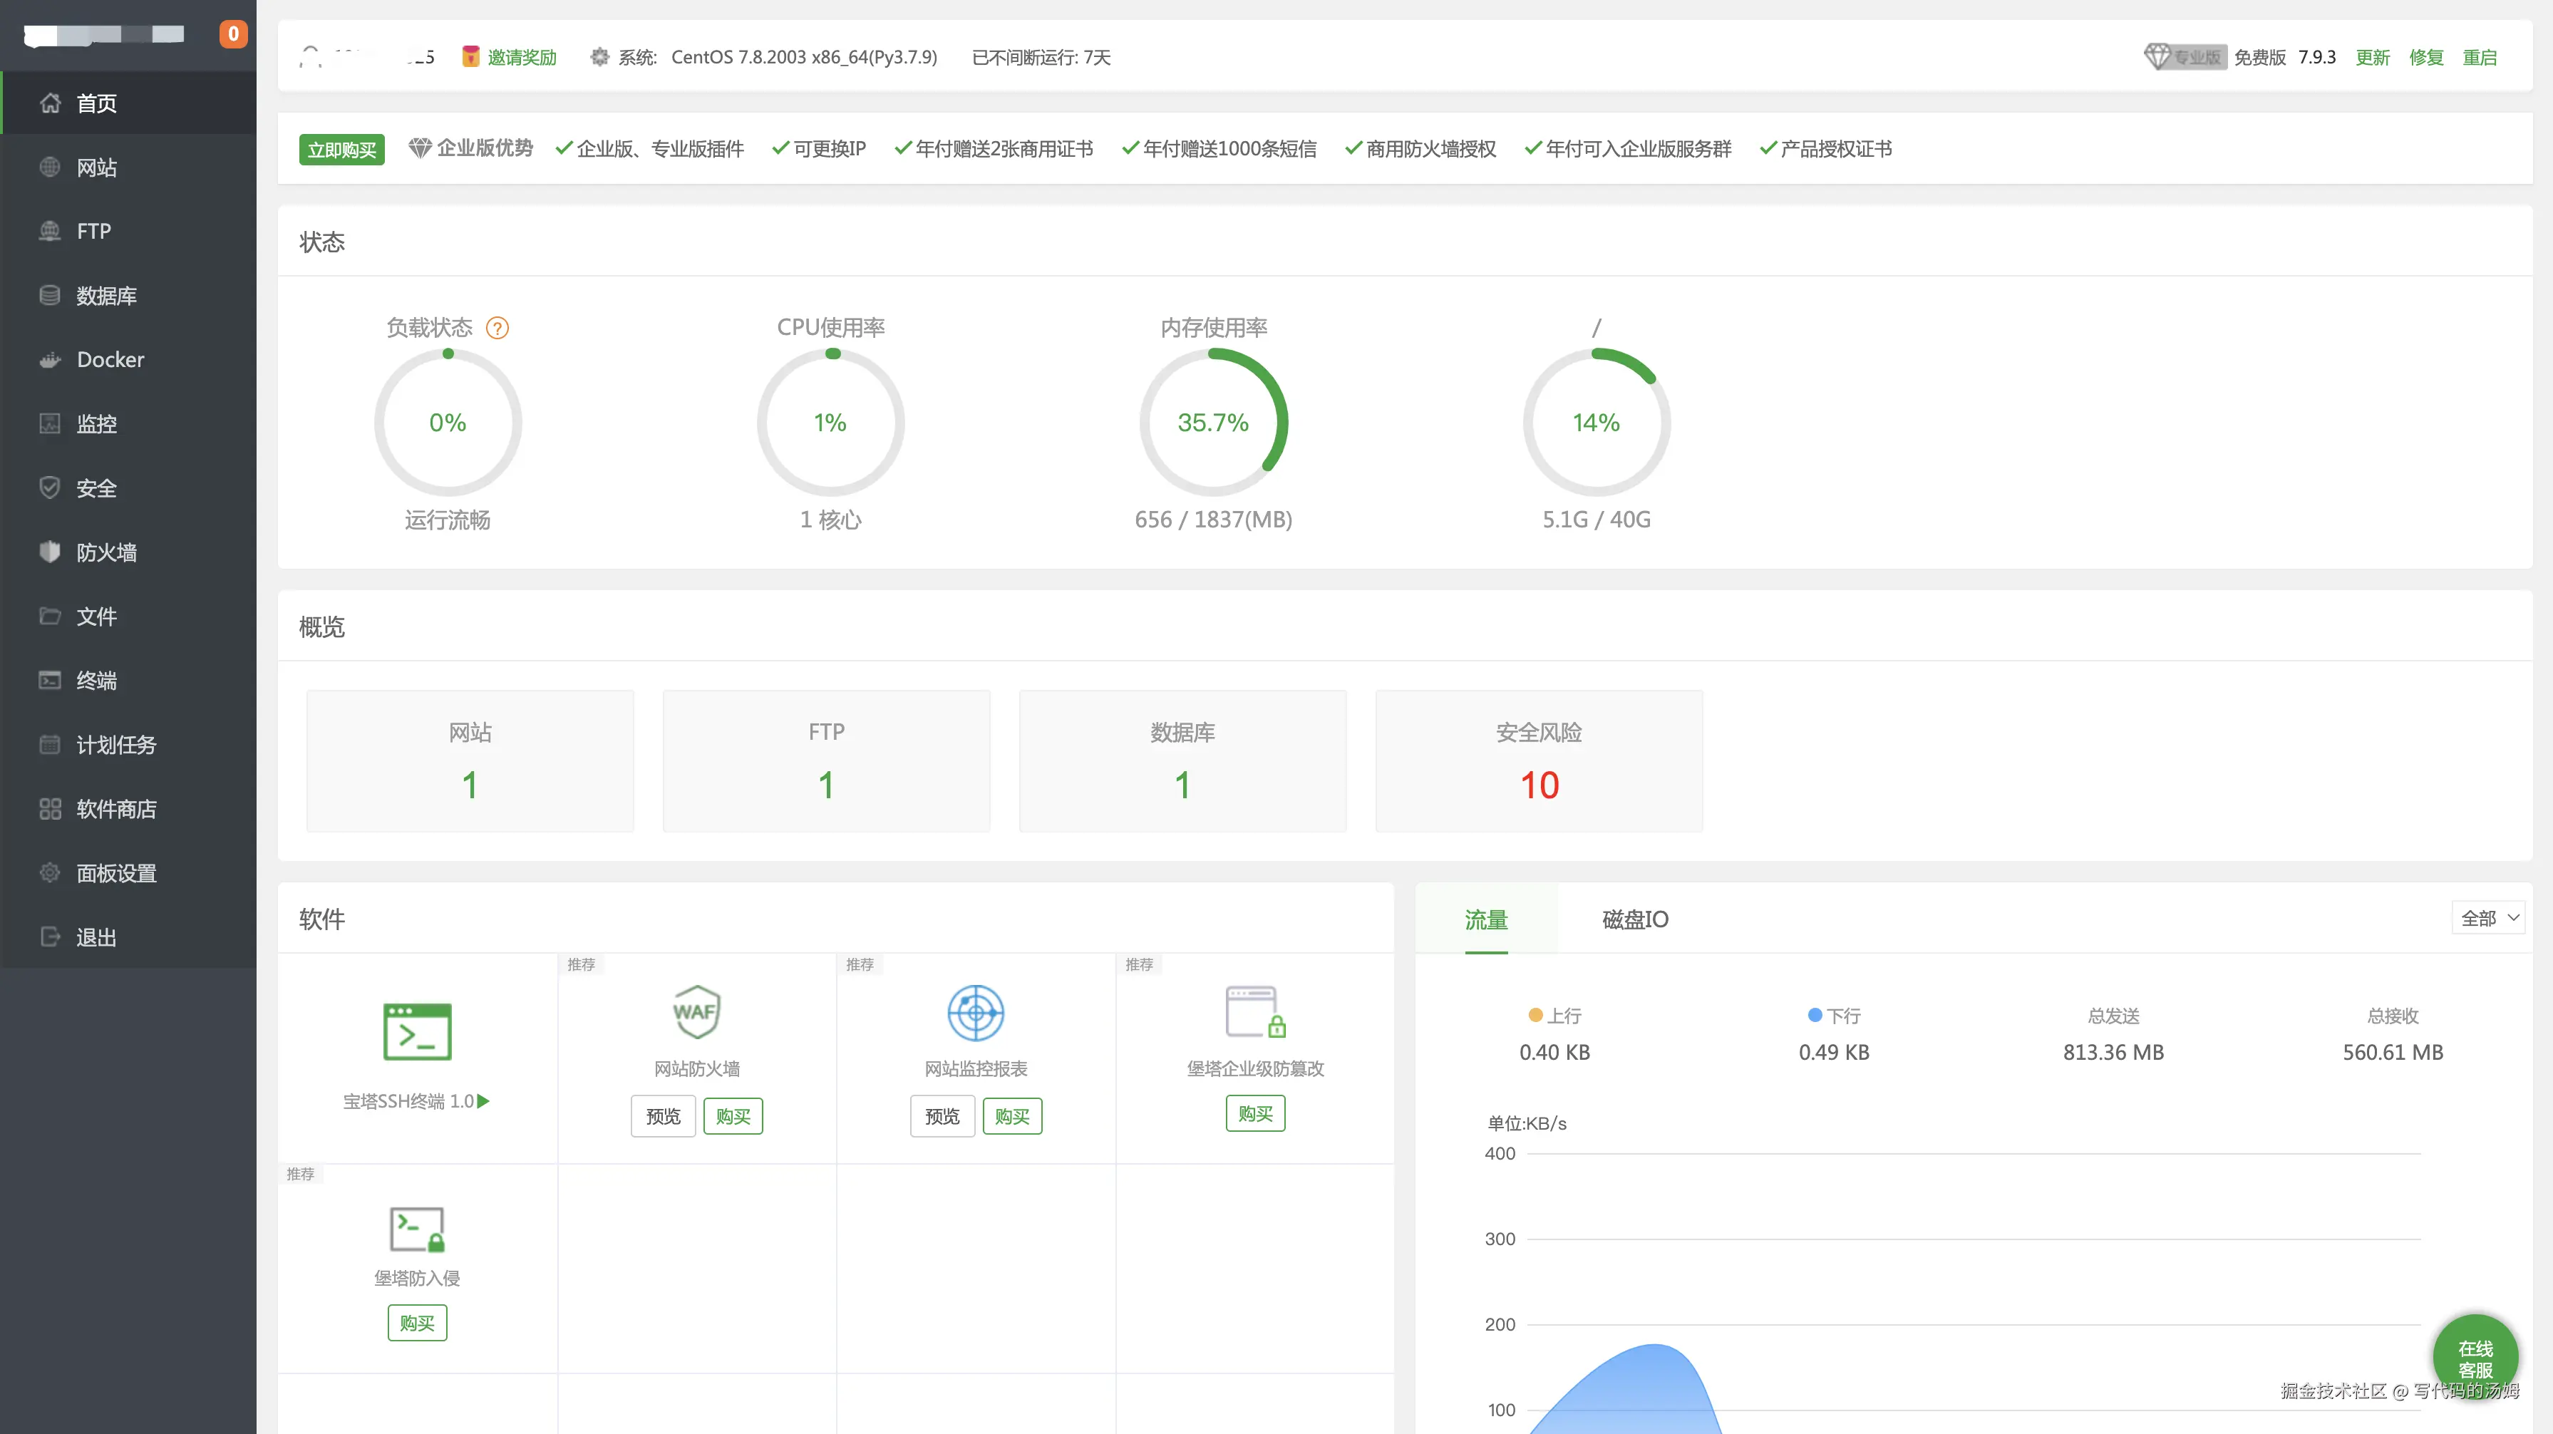The height and width of the screenshot is (1434, 2553).
Task: Switch to the 磁盘IO tab
Action: click(x=1634, y=919)
